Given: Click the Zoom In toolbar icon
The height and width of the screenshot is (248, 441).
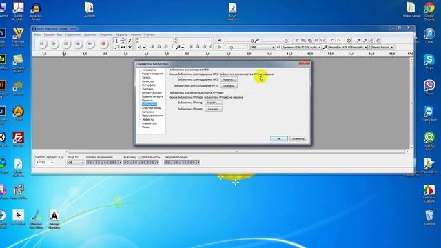Looking at the screenshot, I should 358,41.
